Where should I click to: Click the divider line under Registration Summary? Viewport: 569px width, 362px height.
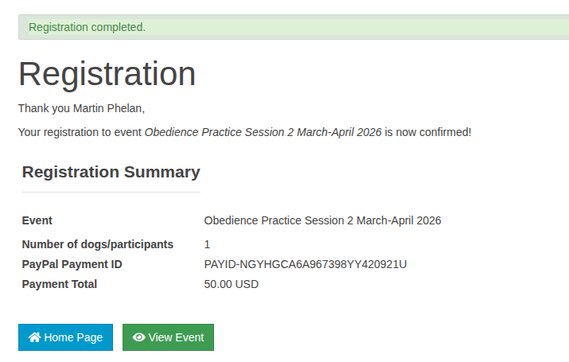click(x=111, y=192)
